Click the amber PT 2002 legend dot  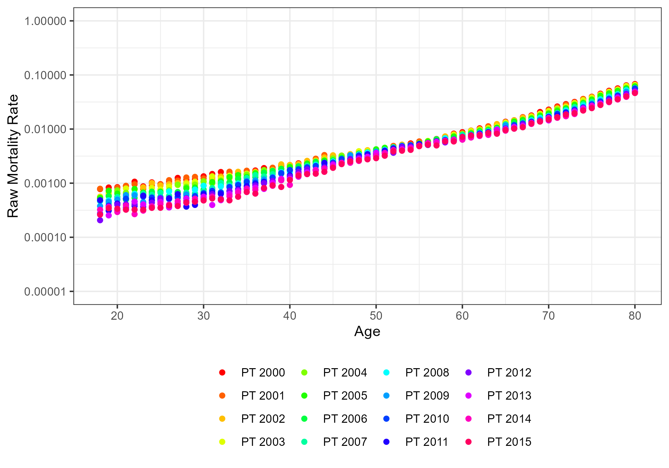[x=222, y=419]
